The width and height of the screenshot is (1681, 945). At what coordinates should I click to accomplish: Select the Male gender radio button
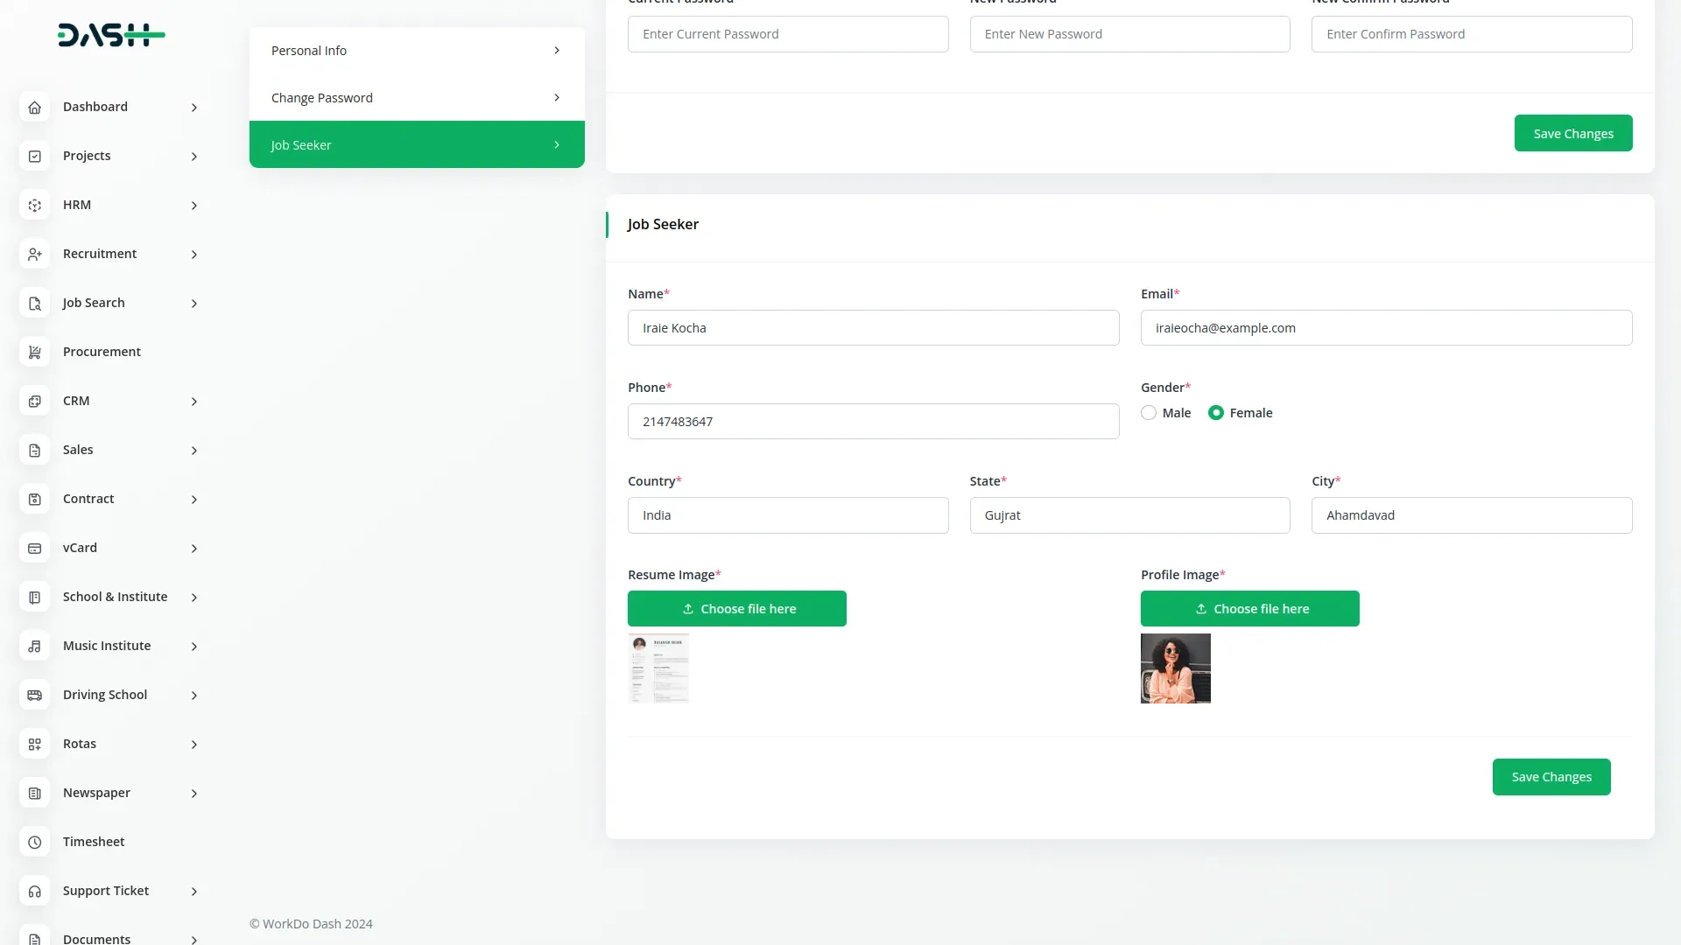[x=1149, y=413]
